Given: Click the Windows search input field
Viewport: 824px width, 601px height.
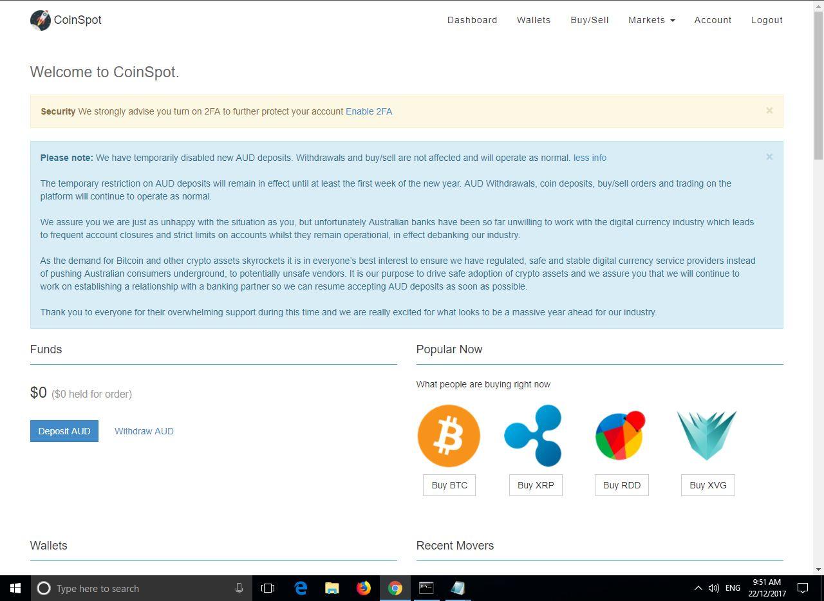Looking at the screenshot, I should (129, 588).
